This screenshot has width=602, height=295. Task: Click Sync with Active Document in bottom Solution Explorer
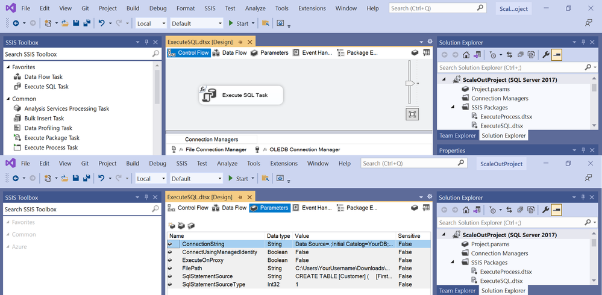point(509,210)
